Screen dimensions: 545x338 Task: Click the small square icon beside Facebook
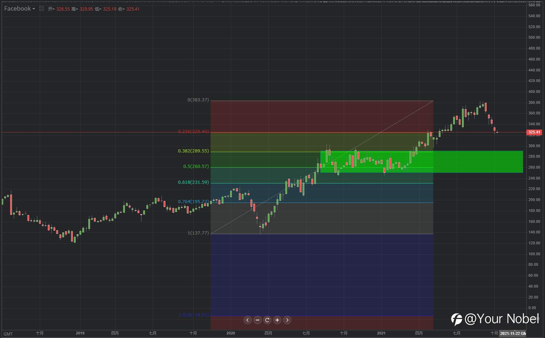click(x=42, y=8)
